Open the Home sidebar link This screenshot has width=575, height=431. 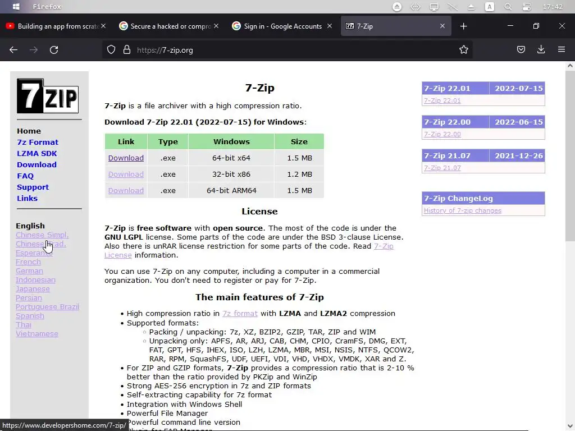click(29, 131)
